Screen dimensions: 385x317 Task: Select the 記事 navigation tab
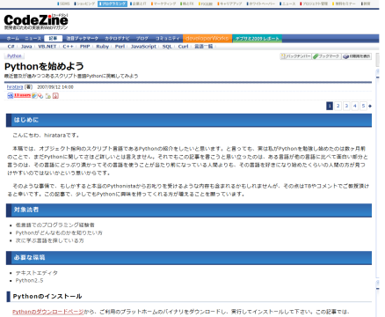click(x=53, y=39)
